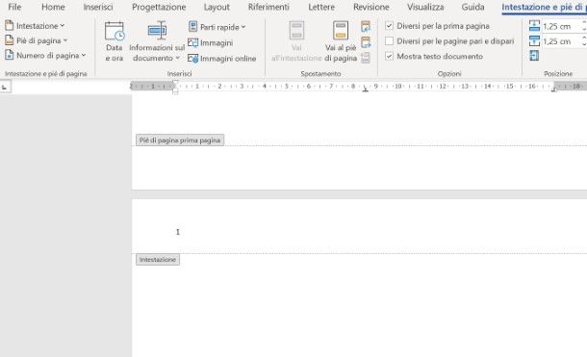Switch to the Home tab
The image size is (587, 357).
coord(53,7)
